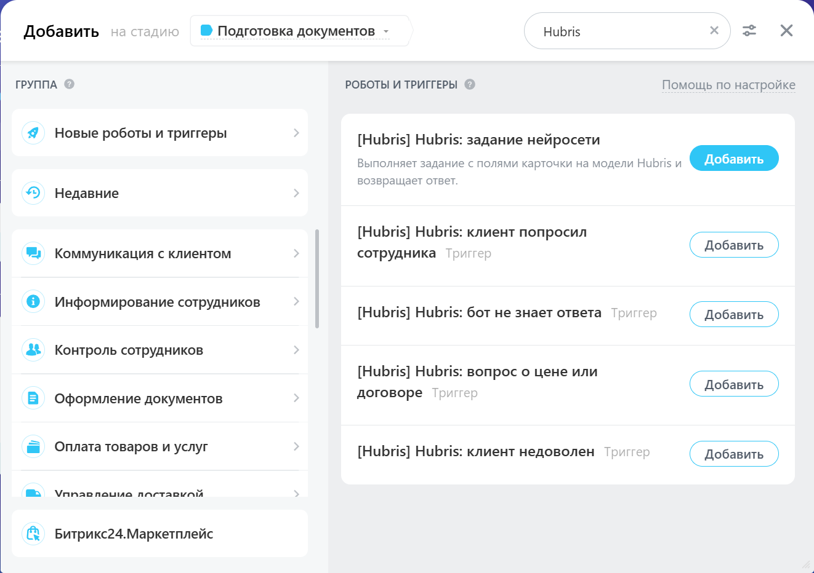
Task: Click the title Hubris: вопрос о цене или договоре
Action: (x=477, y=382)
